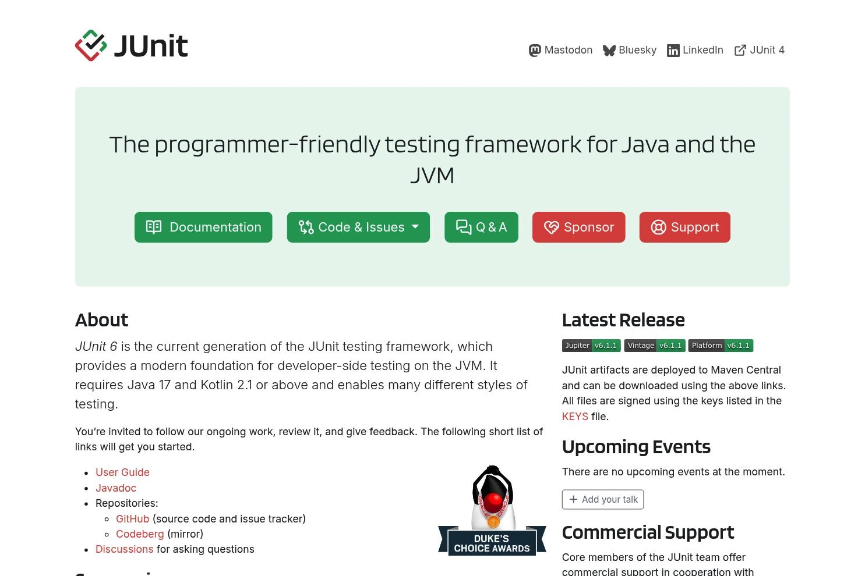Click the heart icon on Sponsor button
This screenshot has width=865, height=576.
pos(551,227)
